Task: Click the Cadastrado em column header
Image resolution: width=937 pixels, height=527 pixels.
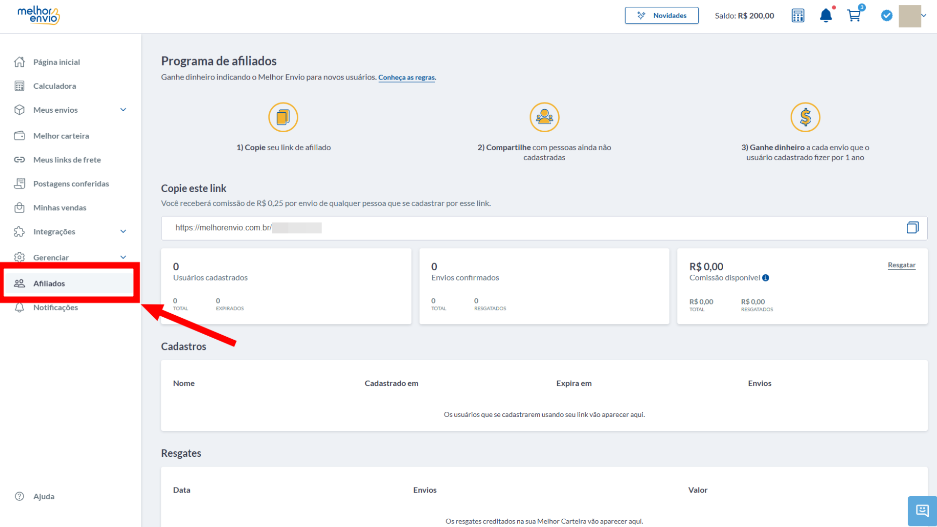Action: 391,384
